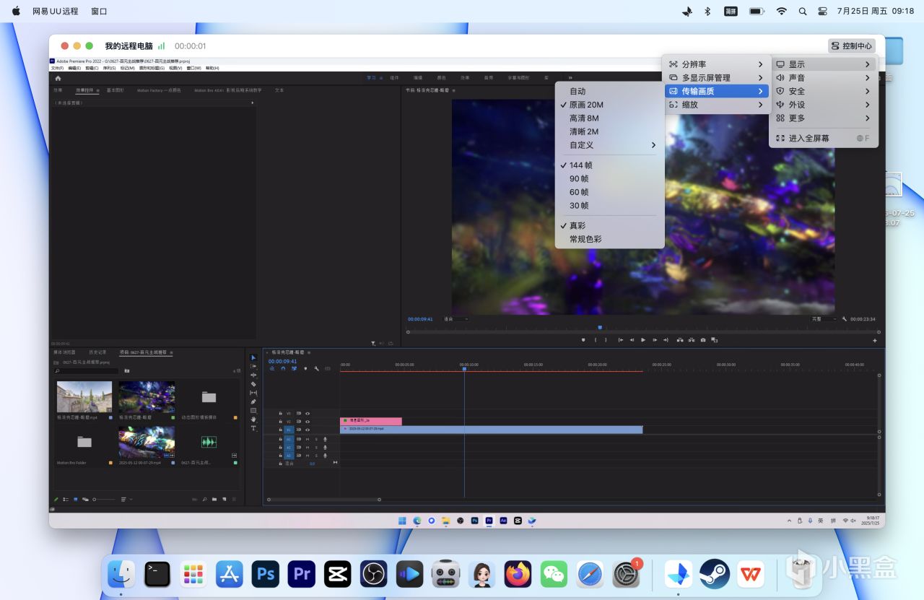The image size is (924, 600).
Task: Select the Hand tool in Premiere toolbar
Action: [253, 419]
